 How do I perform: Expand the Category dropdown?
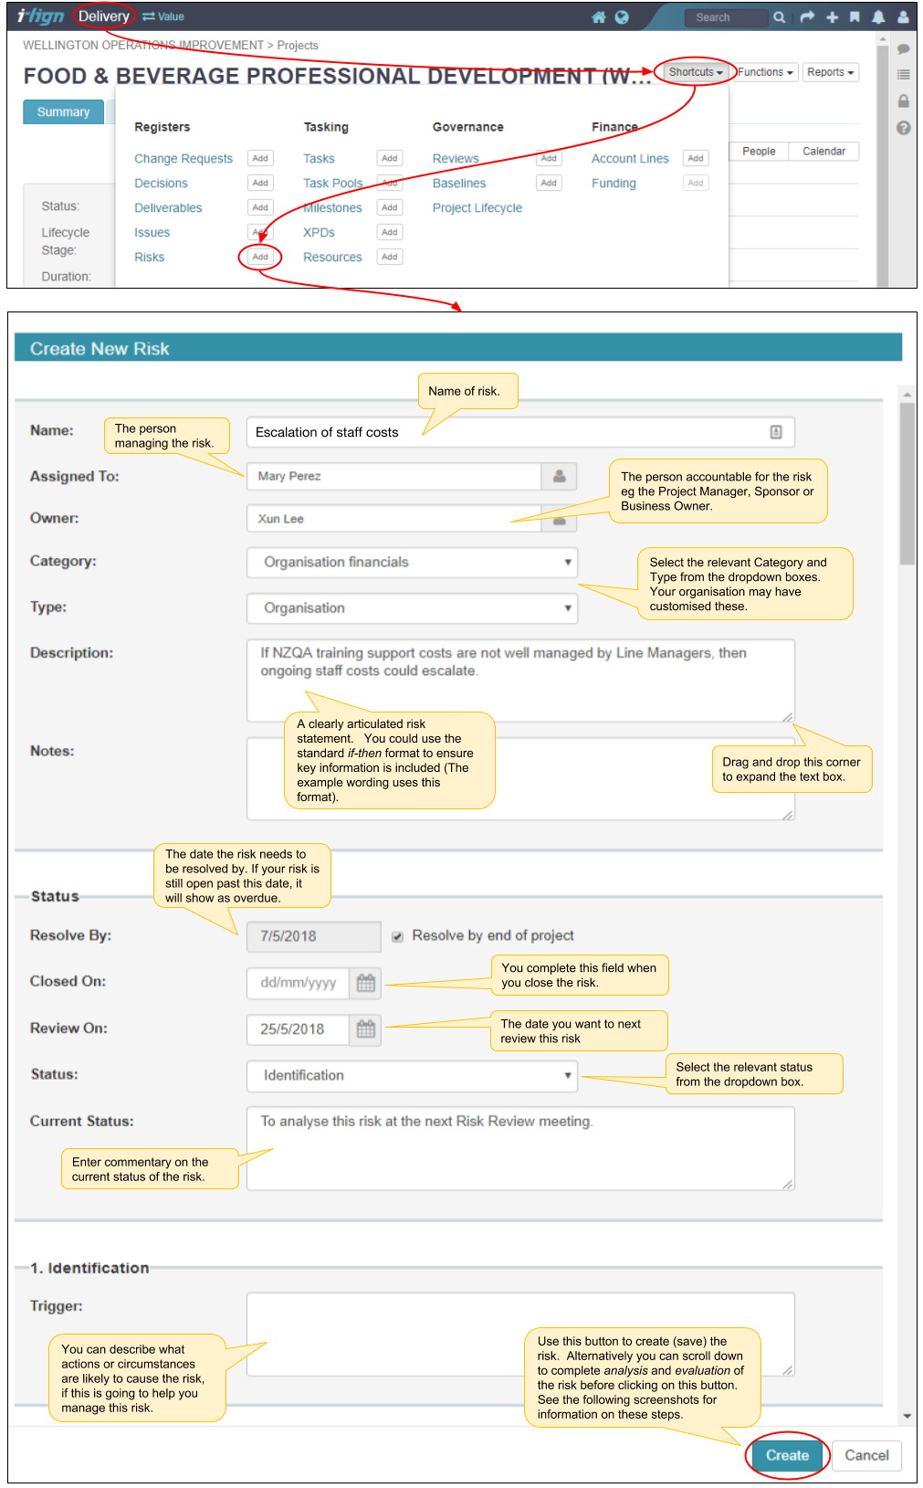(x=412, y=562)
